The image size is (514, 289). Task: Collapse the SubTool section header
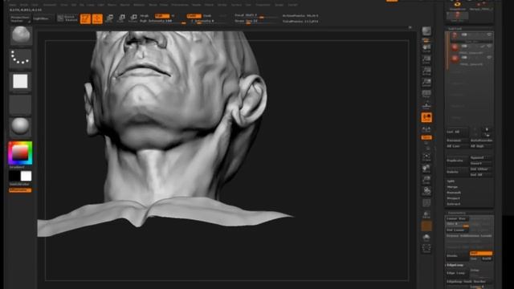pyautogui.click(x=455, y=29)
